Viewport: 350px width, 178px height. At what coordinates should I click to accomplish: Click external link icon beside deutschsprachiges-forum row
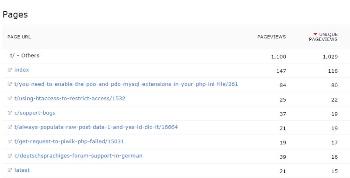10,156
